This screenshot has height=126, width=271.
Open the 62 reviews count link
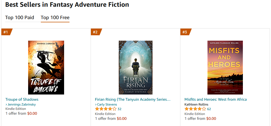(x=209, y=109)
